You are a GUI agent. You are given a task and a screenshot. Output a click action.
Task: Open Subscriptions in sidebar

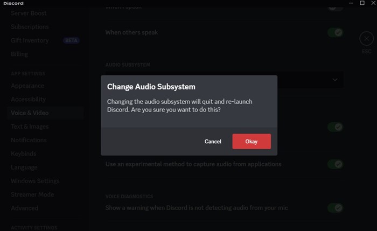pyautogui.click(x=30, y=27)
